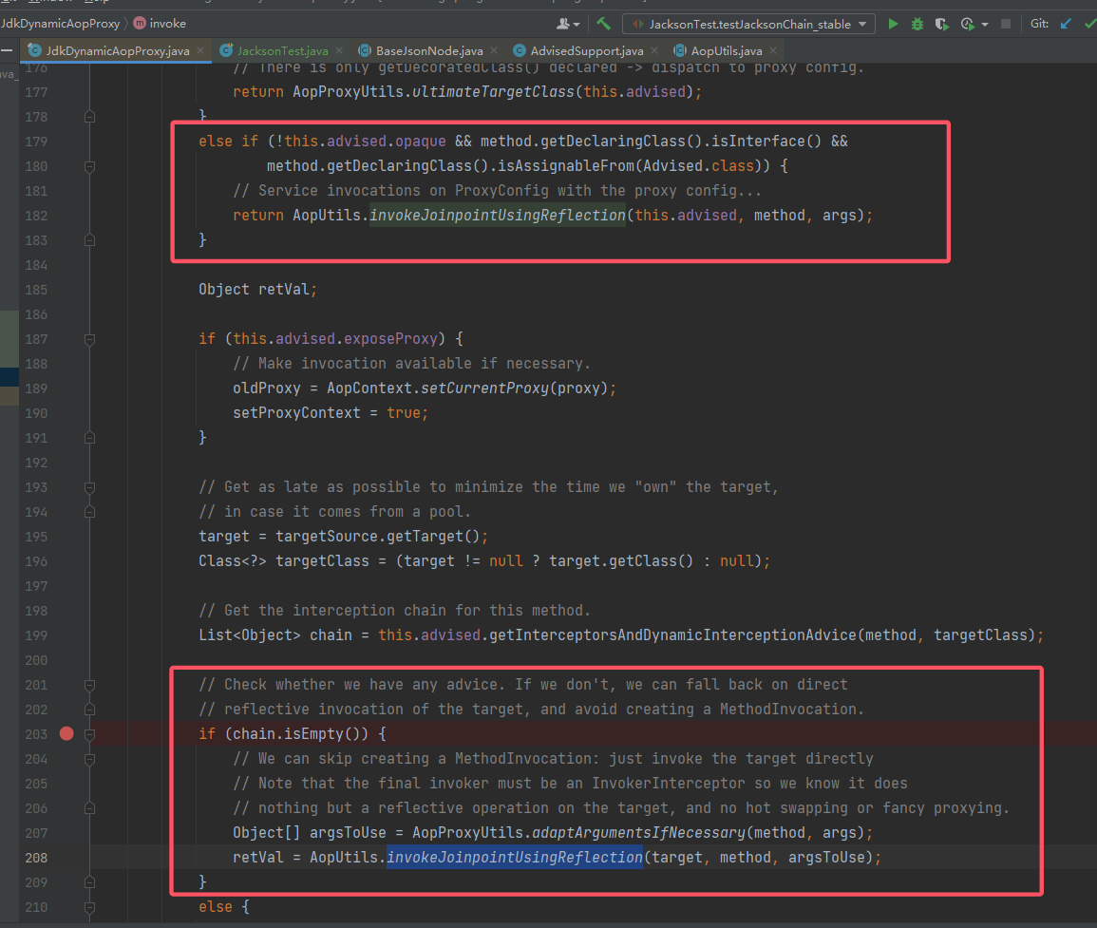This screenshot has width=1097, height=928.
Task: Click line number 199 in gutter
Action: click(x=36, y=635)
